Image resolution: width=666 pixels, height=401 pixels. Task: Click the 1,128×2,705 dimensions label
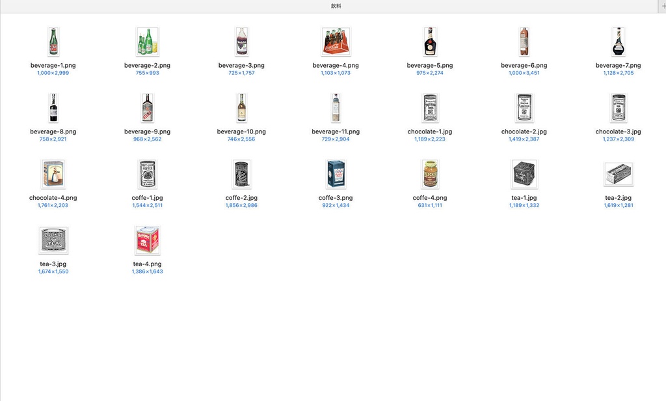(619, 73)
